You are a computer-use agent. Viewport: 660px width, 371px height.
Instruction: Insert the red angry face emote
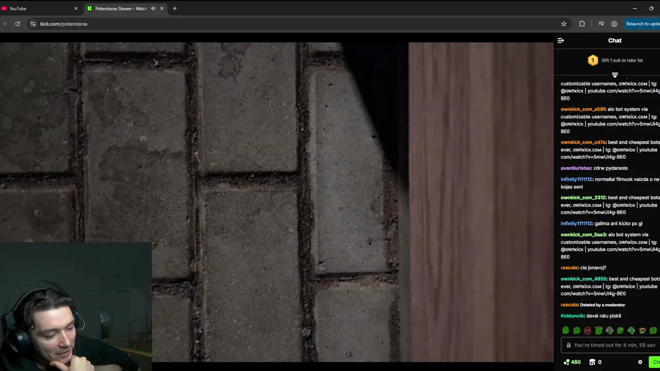pyautogui.click(x=587, y=331)
